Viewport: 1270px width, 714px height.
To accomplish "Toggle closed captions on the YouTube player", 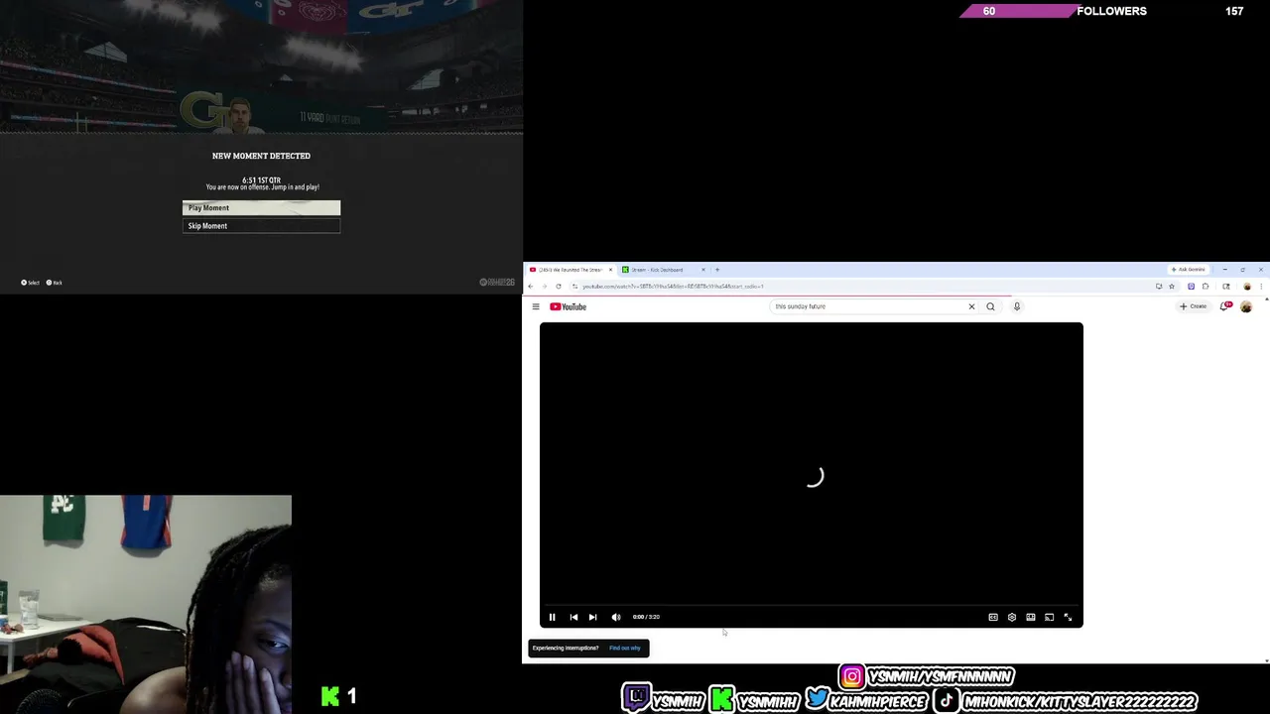I will [993, 617].
